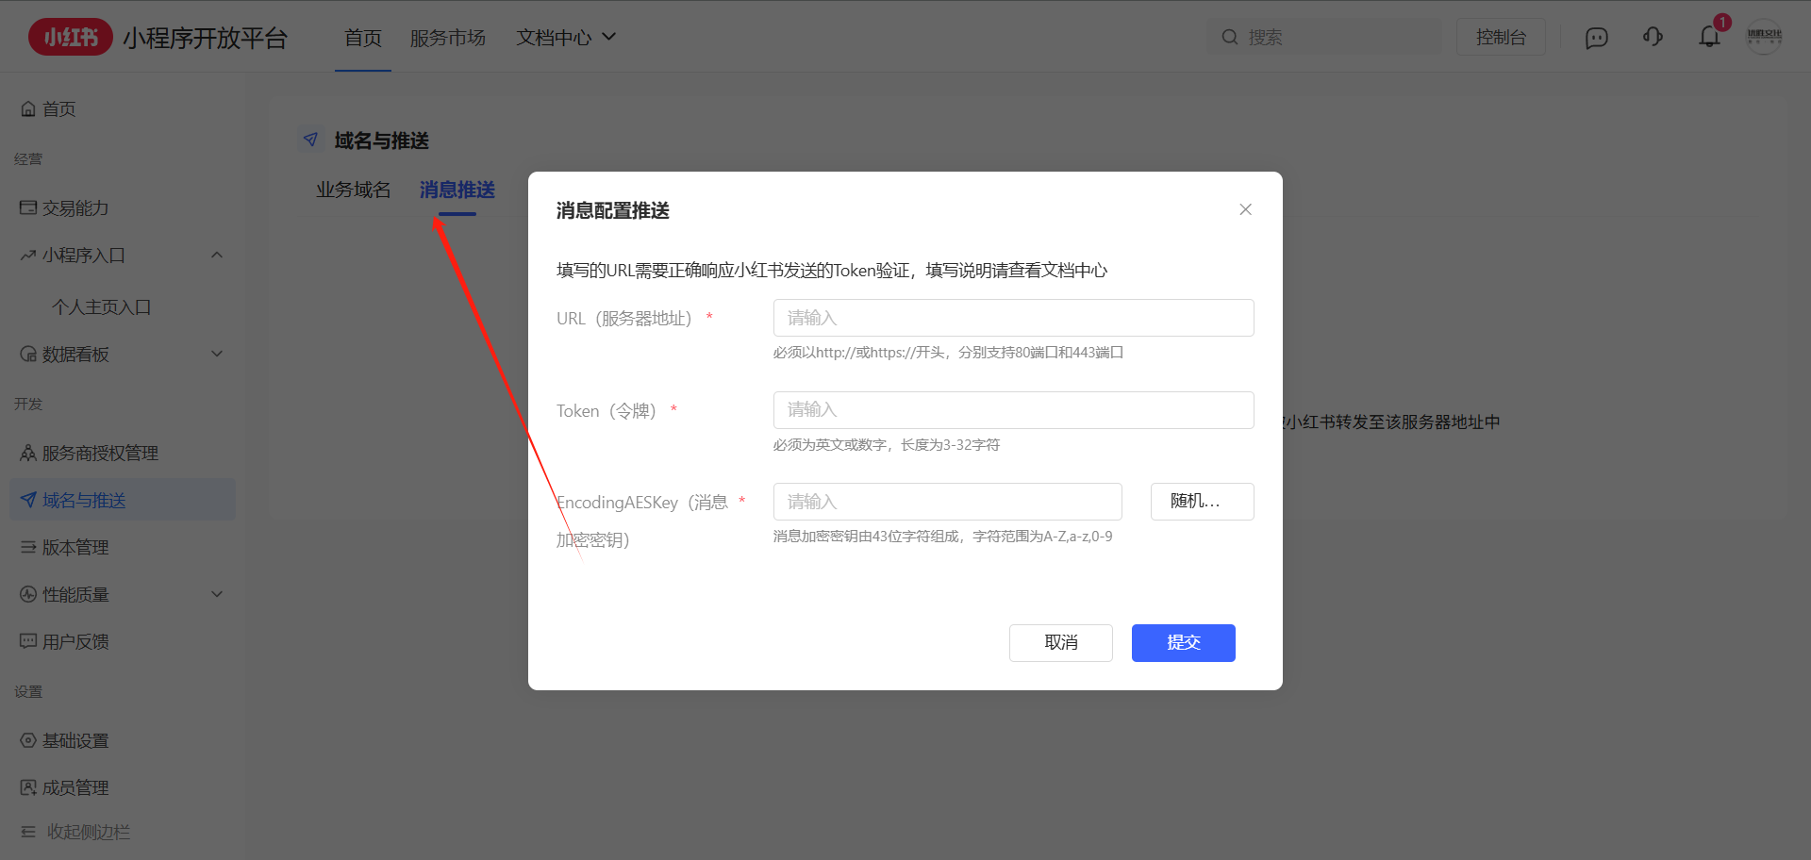Collapse the 小程序入口 sidebar section
Viewport: 1811px width, 860px height.
(217, 256)
